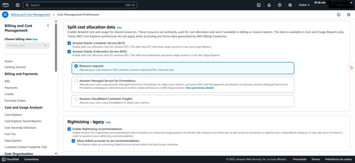This screenshot has width=355, height=163.
Task: Click the AWS search input field
Action: pos(80,5)
